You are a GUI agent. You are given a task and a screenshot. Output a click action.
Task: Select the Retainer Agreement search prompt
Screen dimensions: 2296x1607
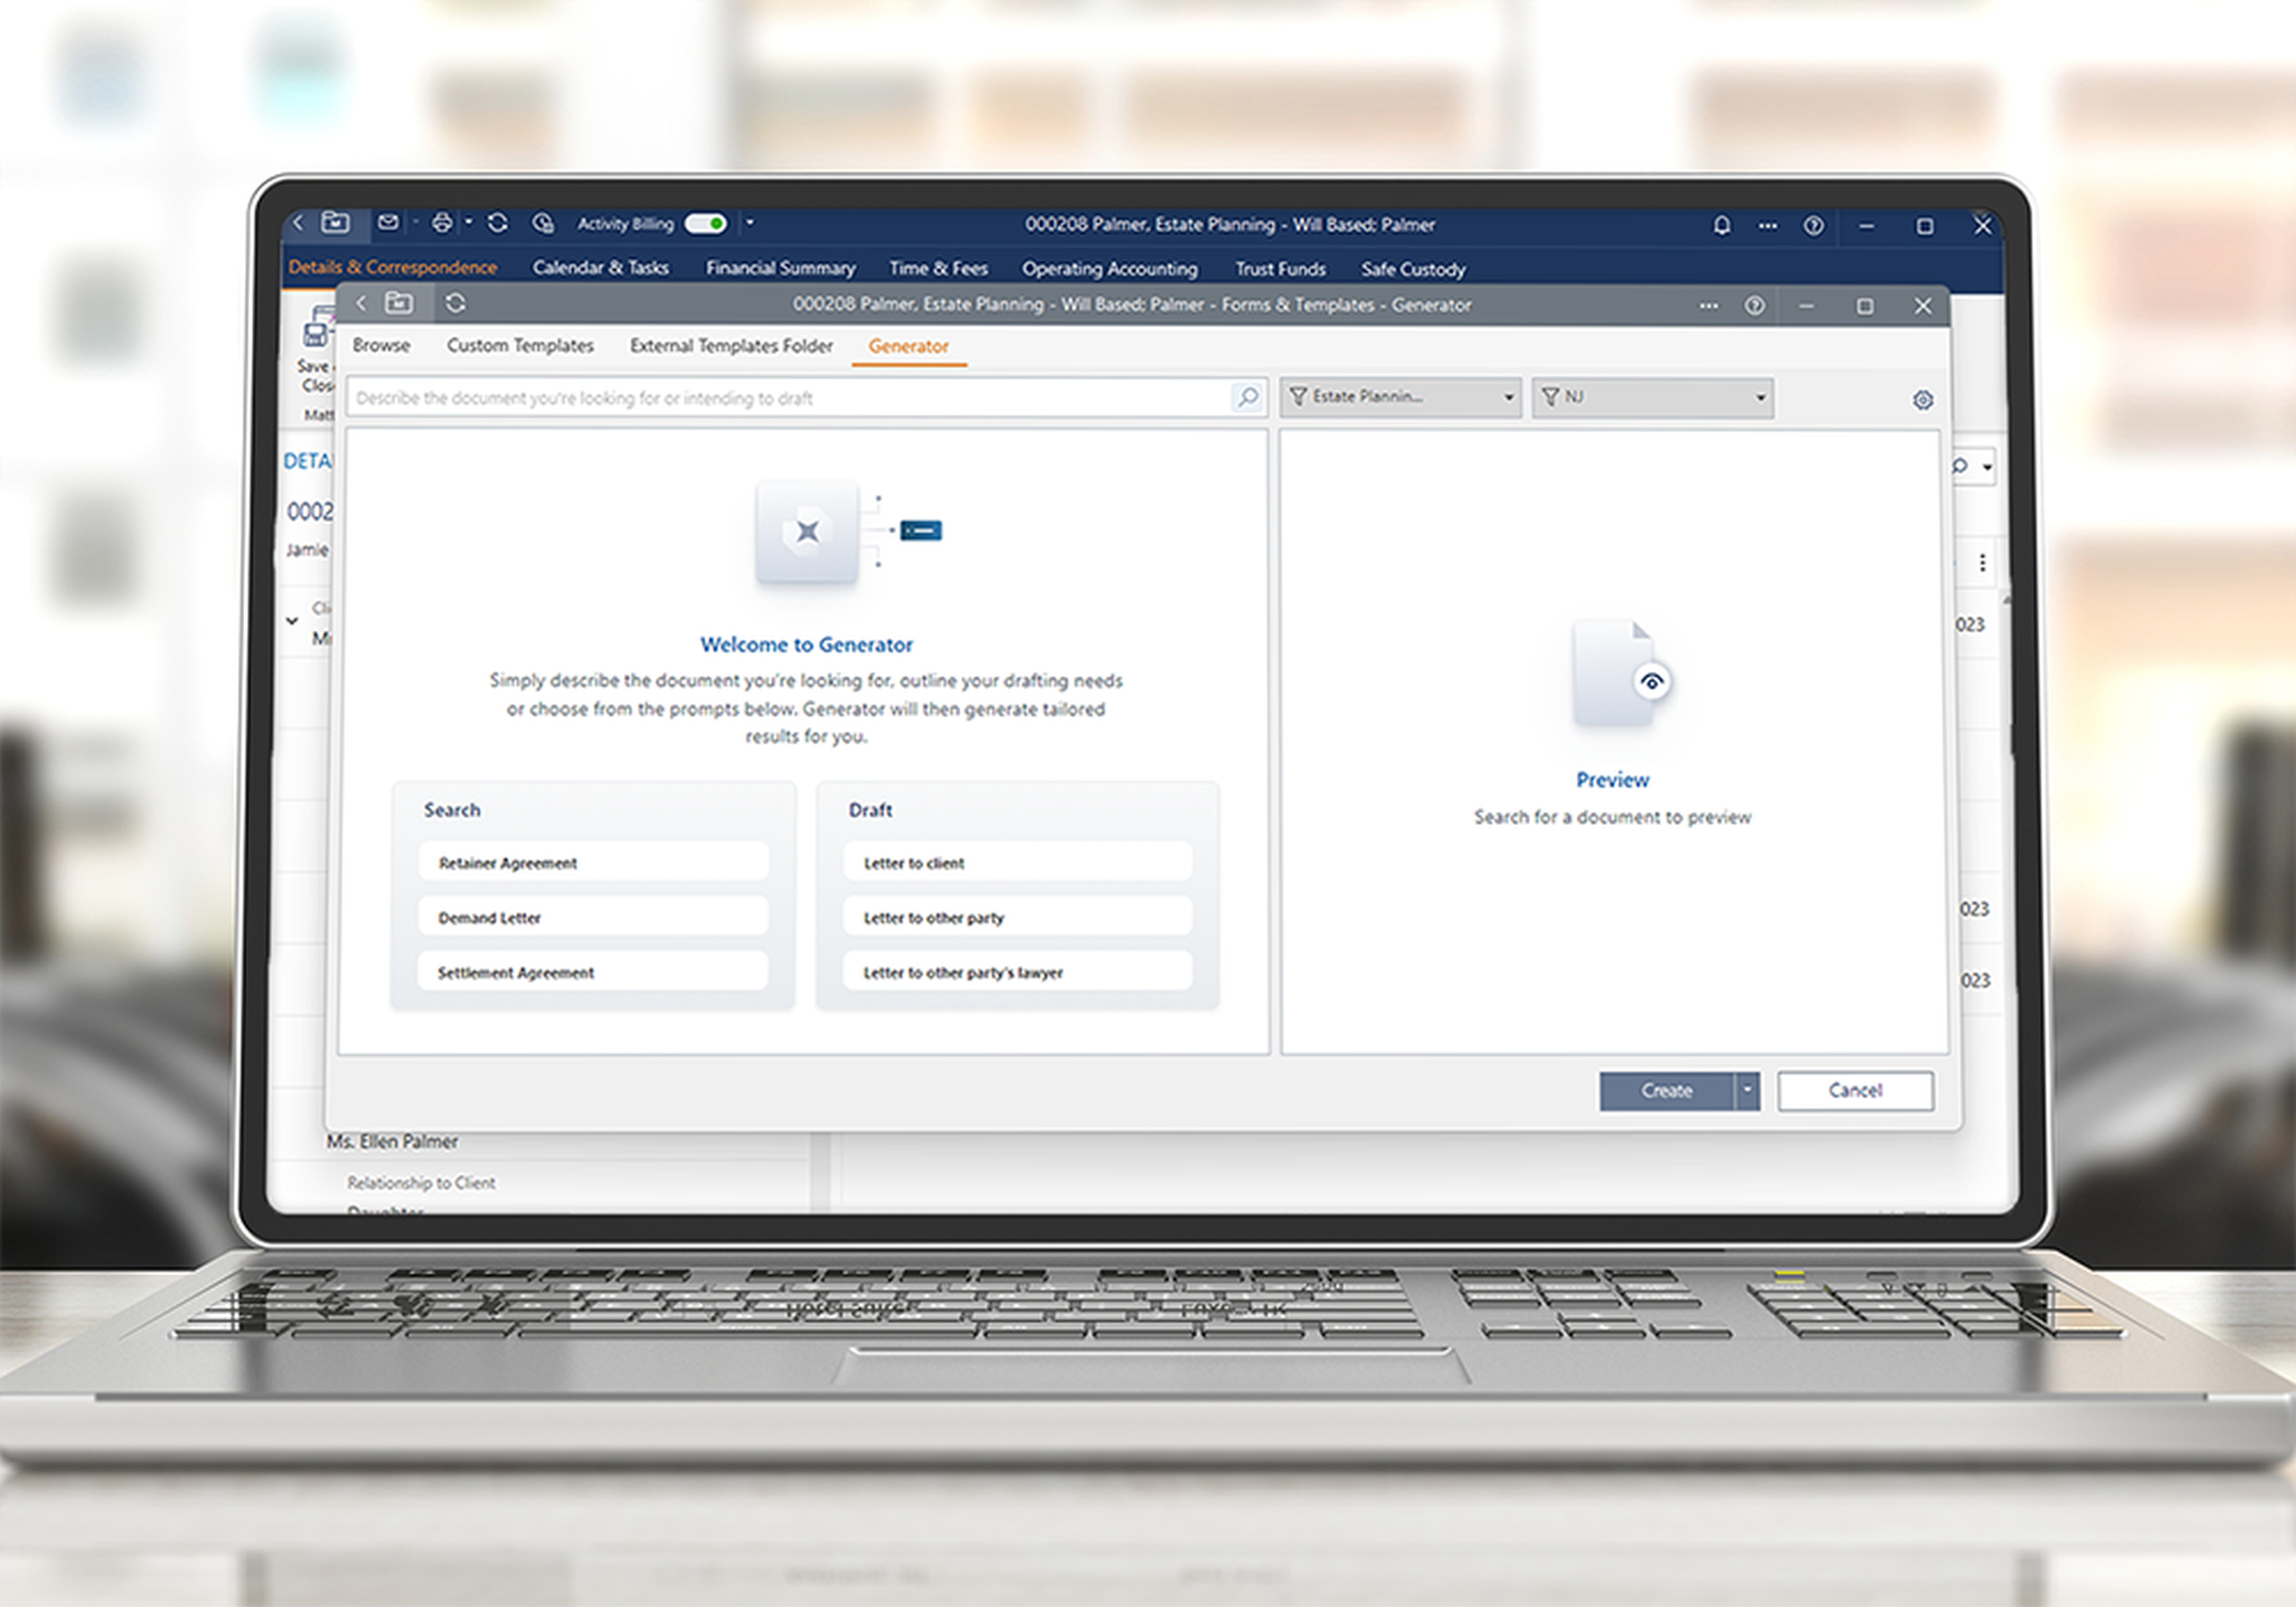593,863
